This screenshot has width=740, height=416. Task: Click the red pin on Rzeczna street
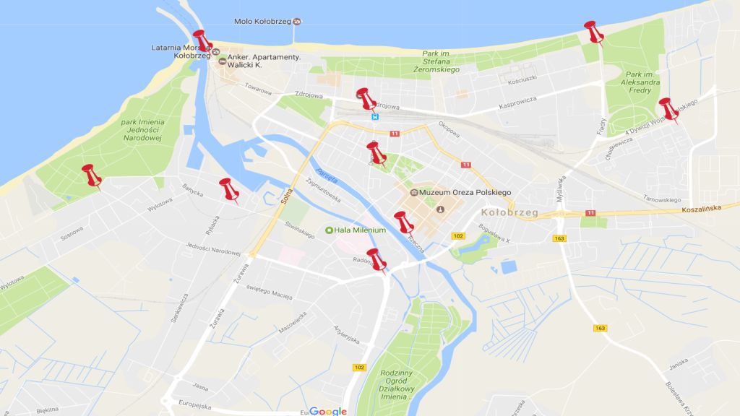403,222
